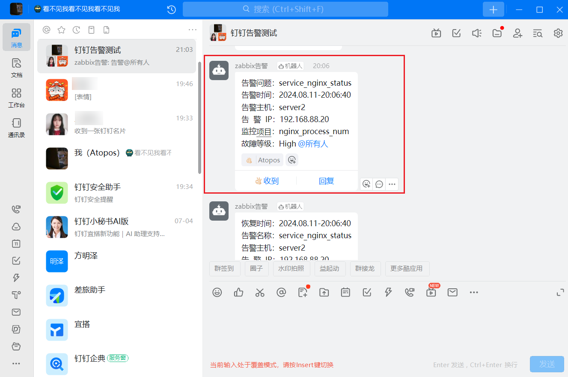Select the screenshot scissors tool
568x377 pixels.
pyautogui.click(x=260, y=292)
